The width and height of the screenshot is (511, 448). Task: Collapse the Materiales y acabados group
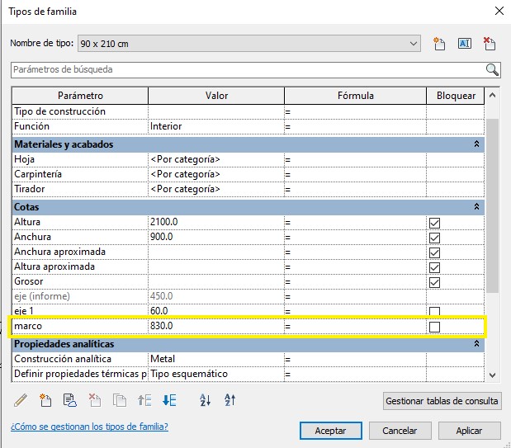pos(476,144)
